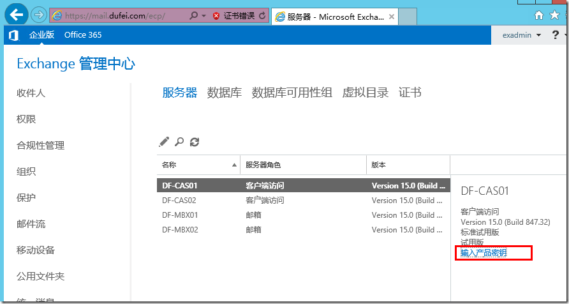Switch to the 数据库 tab

click(x=225, y=93)
